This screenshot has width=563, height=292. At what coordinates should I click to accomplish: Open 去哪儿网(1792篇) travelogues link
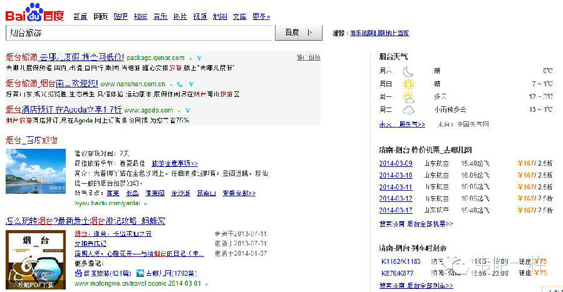[x=171, y=273]
